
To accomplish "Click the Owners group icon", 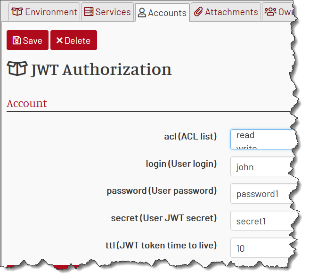I will [270, 12].
